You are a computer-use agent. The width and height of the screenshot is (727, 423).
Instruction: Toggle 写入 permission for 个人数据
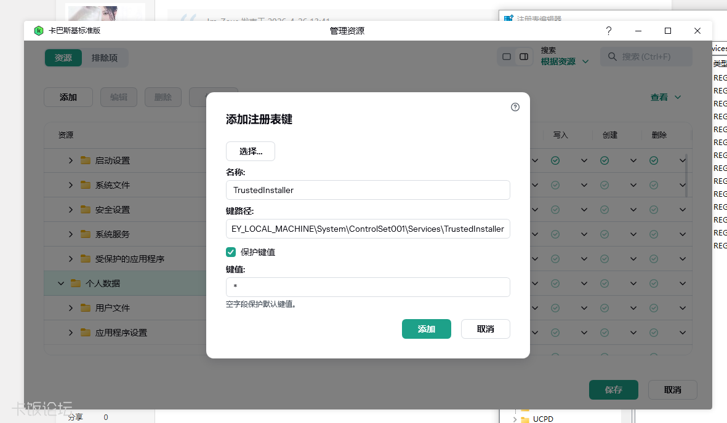tap(555, 283)
